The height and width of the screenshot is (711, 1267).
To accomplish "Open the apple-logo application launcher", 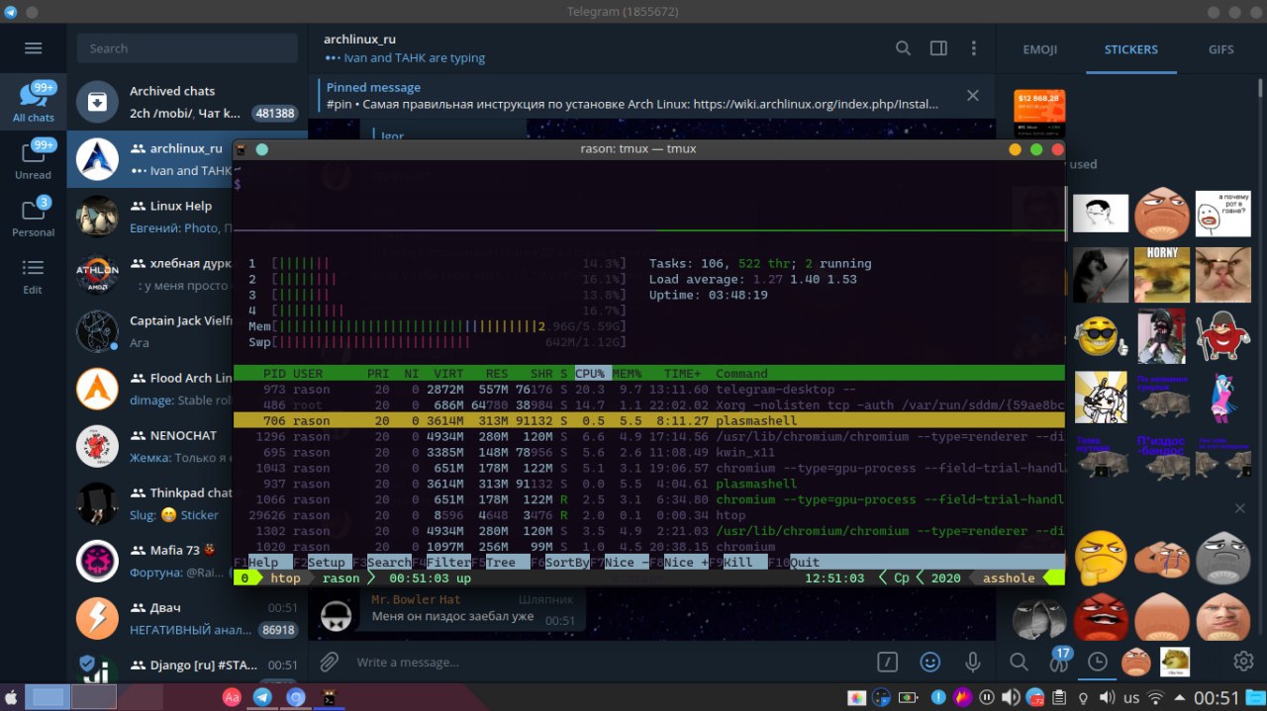I will point(11,696).
